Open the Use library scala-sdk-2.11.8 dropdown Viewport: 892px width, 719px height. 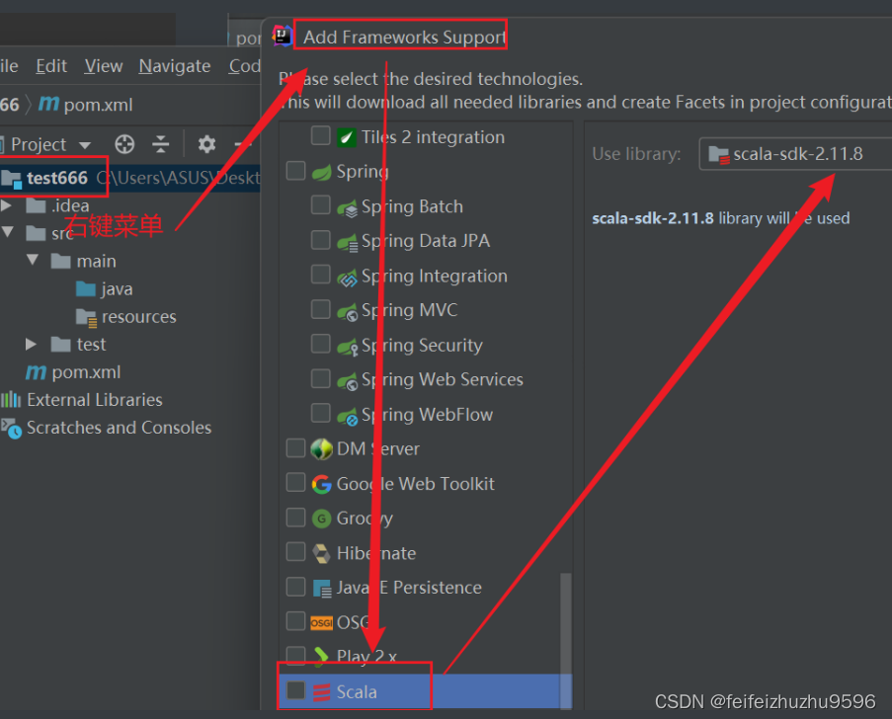pyautogui.click(x=795, y=154)
